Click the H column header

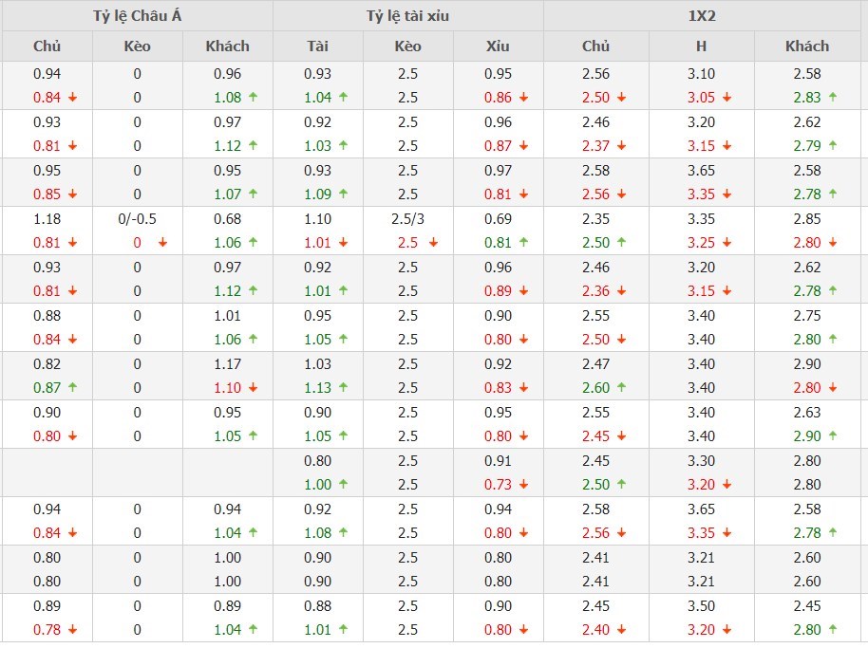tap(701, 46)
